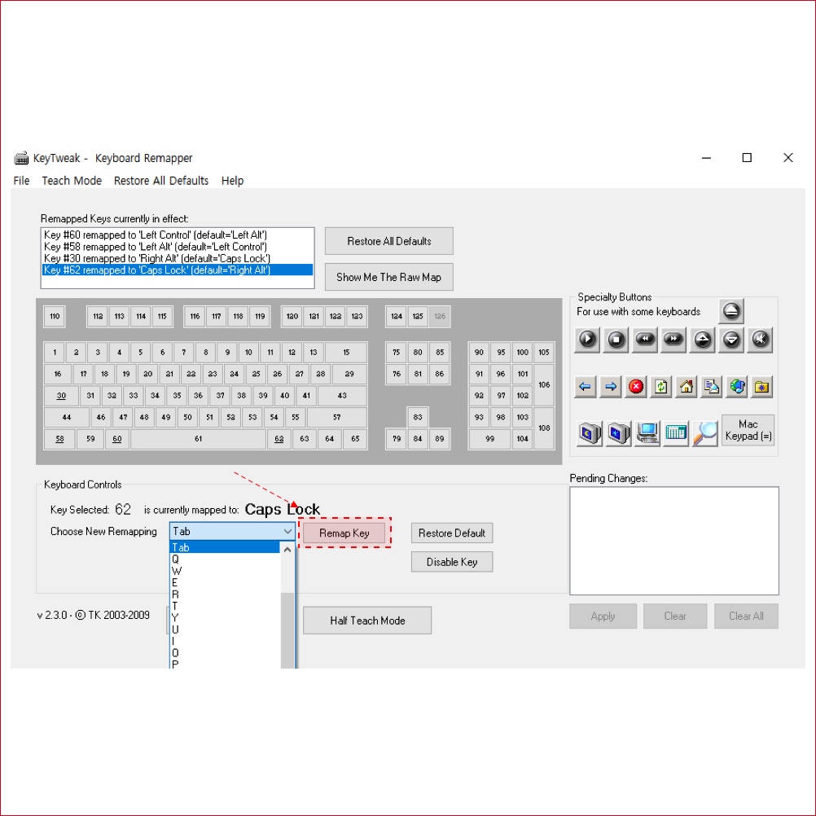Click the media Play specialty button
Screen dimensions: 816x816
[587, 340]
